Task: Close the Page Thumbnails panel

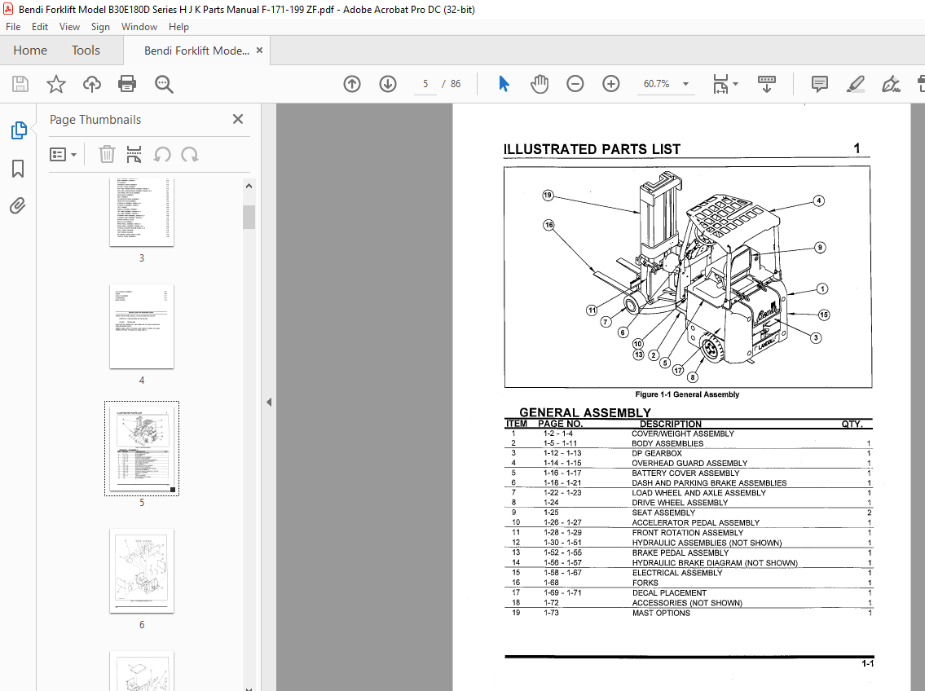Action: point(238,119)
